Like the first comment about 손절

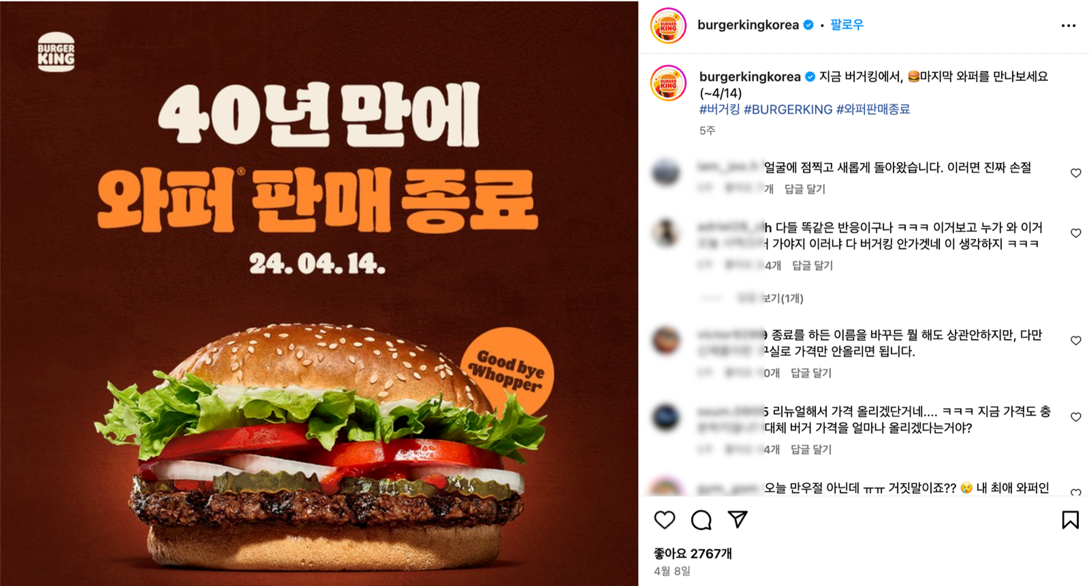tap(1076, 173)
